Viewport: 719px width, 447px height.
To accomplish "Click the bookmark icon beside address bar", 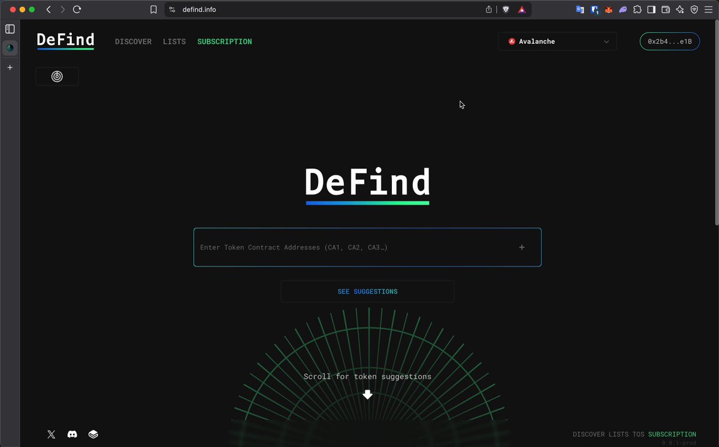I will click(154, 10).
